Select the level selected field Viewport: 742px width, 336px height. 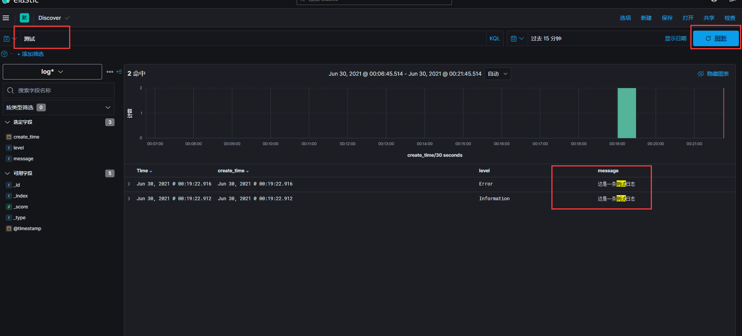[19, 148]
